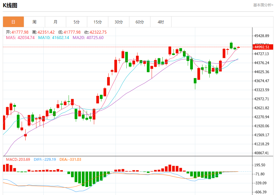Click the latest red candlestick at the price line

coord(238,47)
